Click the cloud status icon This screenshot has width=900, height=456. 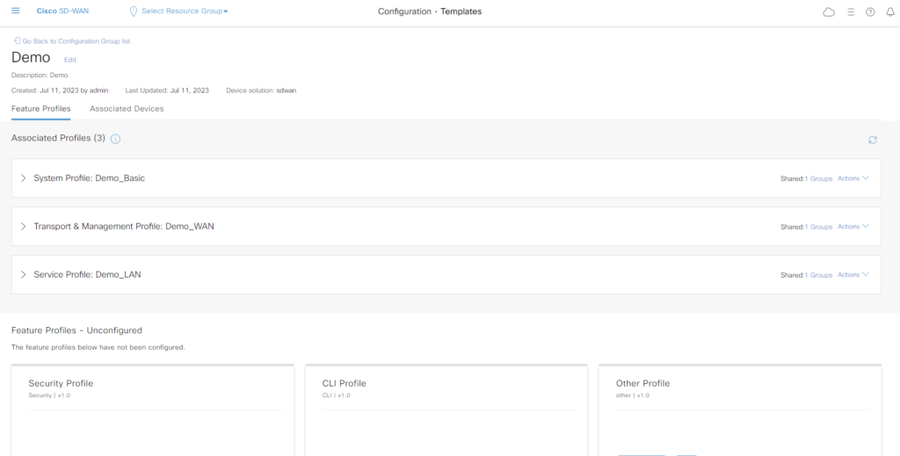828,12
